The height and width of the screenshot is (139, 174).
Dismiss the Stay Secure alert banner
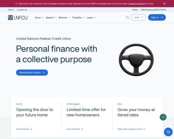[164, 3]
